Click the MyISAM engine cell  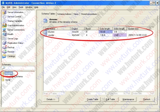click(x=75, y=35)
